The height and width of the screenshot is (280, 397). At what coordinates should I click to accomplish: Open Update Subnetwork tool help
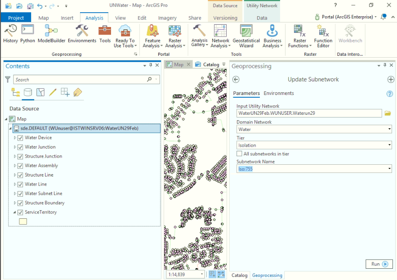tap(389, 94)
